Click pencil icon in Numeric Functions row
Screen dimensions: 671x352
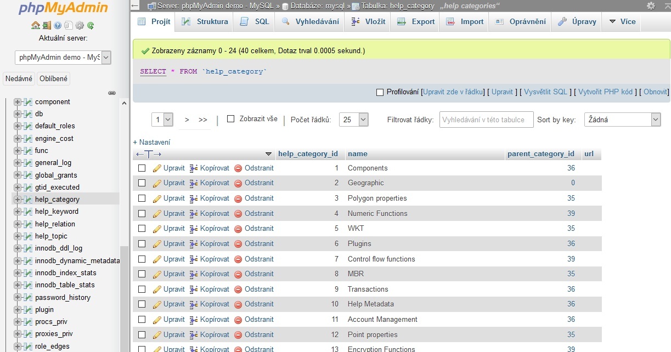(x=157, y=214)
